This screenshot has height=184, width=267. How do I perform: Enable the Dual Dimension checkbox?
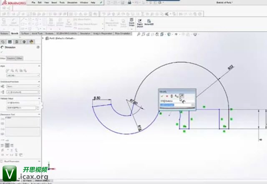[2, 161]
